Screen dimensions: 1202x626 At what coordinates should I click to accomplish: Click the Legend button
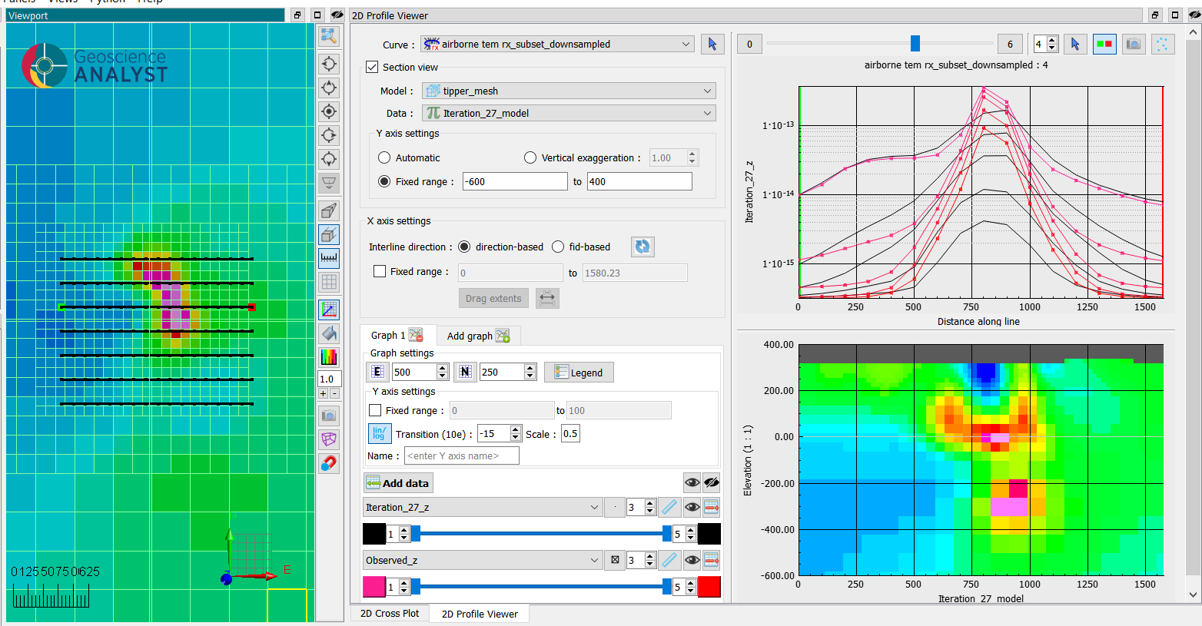click(579, 373)
